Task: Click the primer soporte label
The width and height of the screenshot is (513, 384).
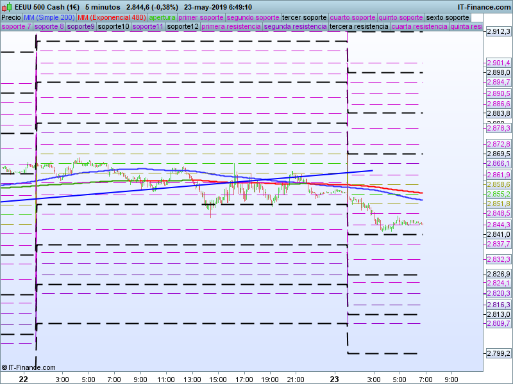Action: 201,17
